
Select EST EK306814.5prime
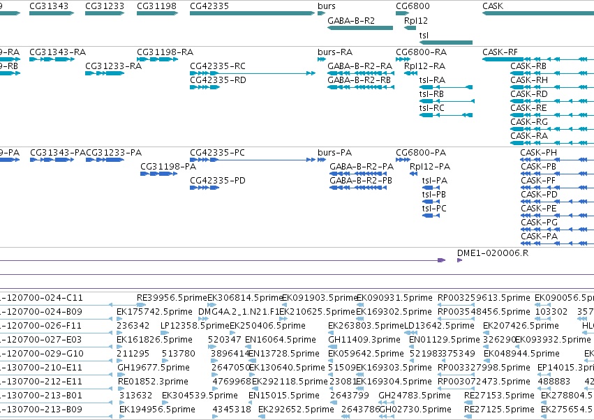pyautogui.click(x=211, y=305)
